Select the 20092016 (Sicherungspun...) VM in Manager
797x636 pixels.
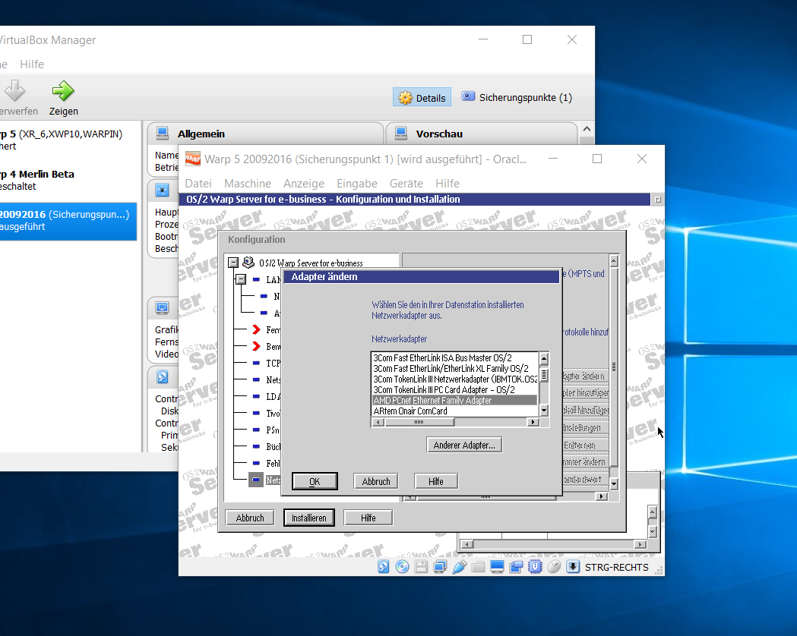tap(68, 221)
